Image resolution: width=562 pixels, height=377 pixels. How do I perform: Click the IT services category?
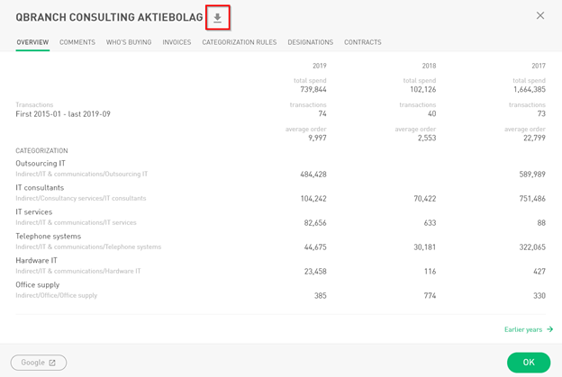pos(34,212)
